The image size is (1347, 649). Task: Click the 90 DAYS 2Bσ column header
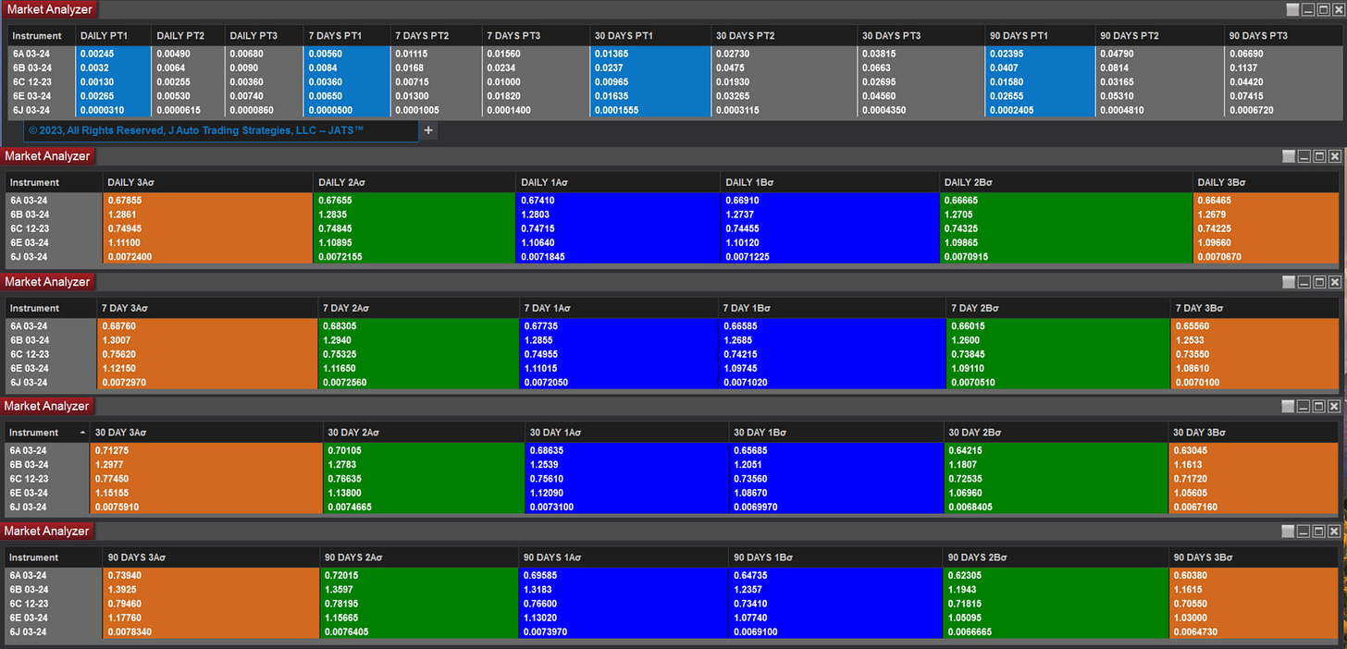1055,557
